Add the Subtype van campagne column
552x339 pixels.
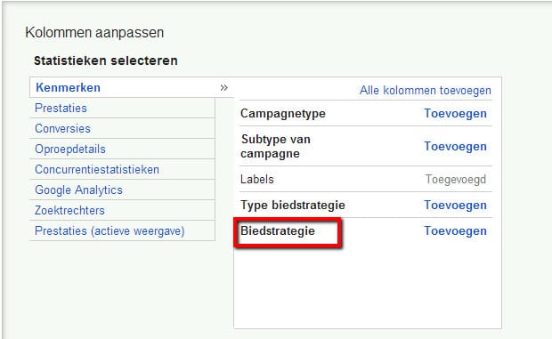coord(455,146)
